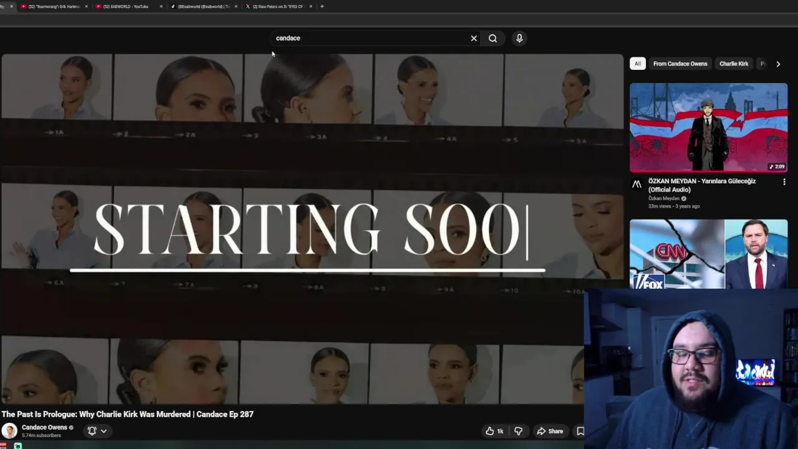Select the All filter chip
798x449 pixels.
(x=637, y=64)
